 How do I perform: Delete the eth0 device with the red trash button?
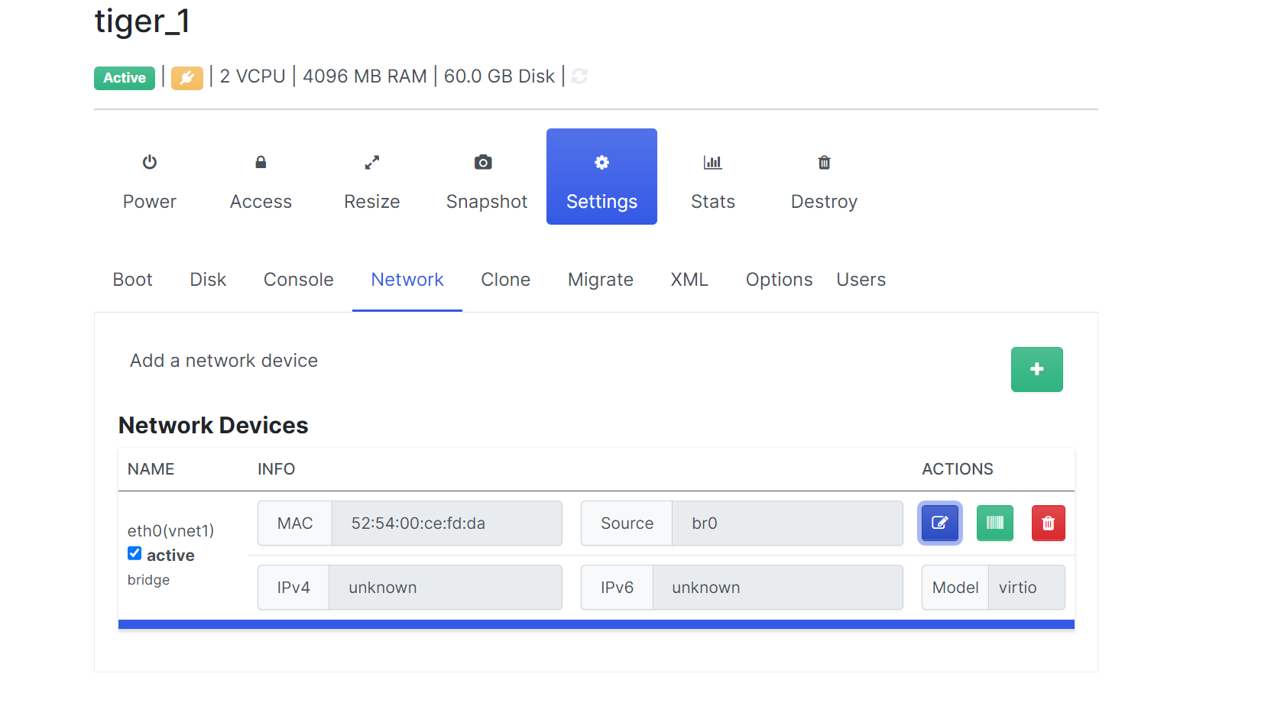tap(1048, 523)
